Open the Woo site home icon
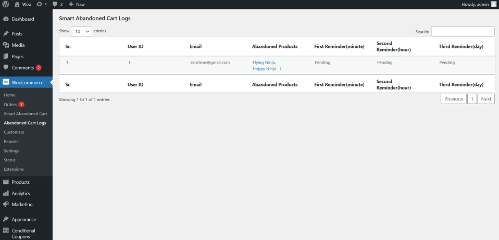 17,4
